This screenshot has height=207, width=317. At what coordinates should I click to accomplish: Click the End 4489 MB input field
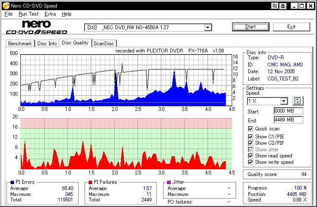pyautogui.click(x=288, y=120)
